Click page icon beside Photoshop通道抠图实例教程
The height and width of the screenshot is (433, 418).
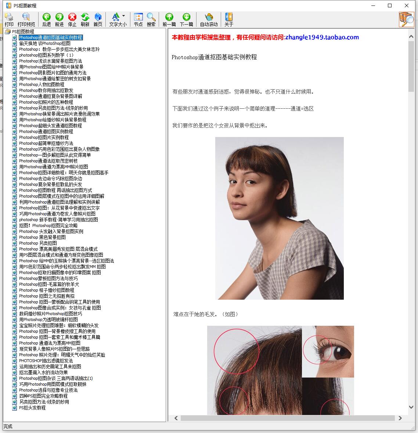(15, 131)
